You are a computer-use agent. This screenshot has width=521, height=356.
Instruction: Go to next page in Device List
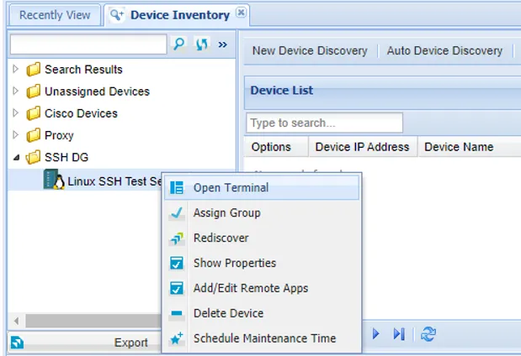(x=375, y=334)
